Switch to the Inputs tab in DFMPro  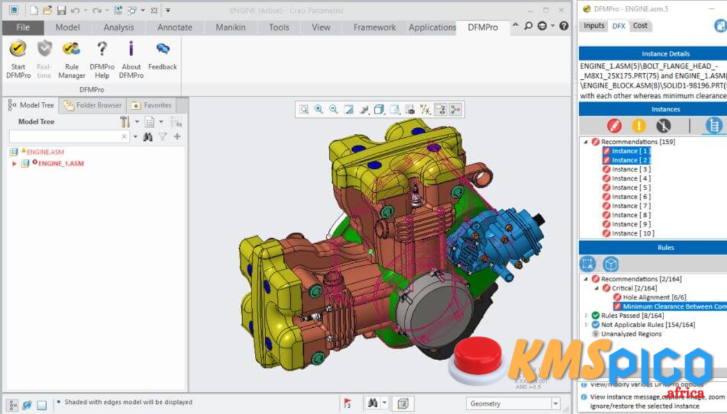tap(594, 26)
